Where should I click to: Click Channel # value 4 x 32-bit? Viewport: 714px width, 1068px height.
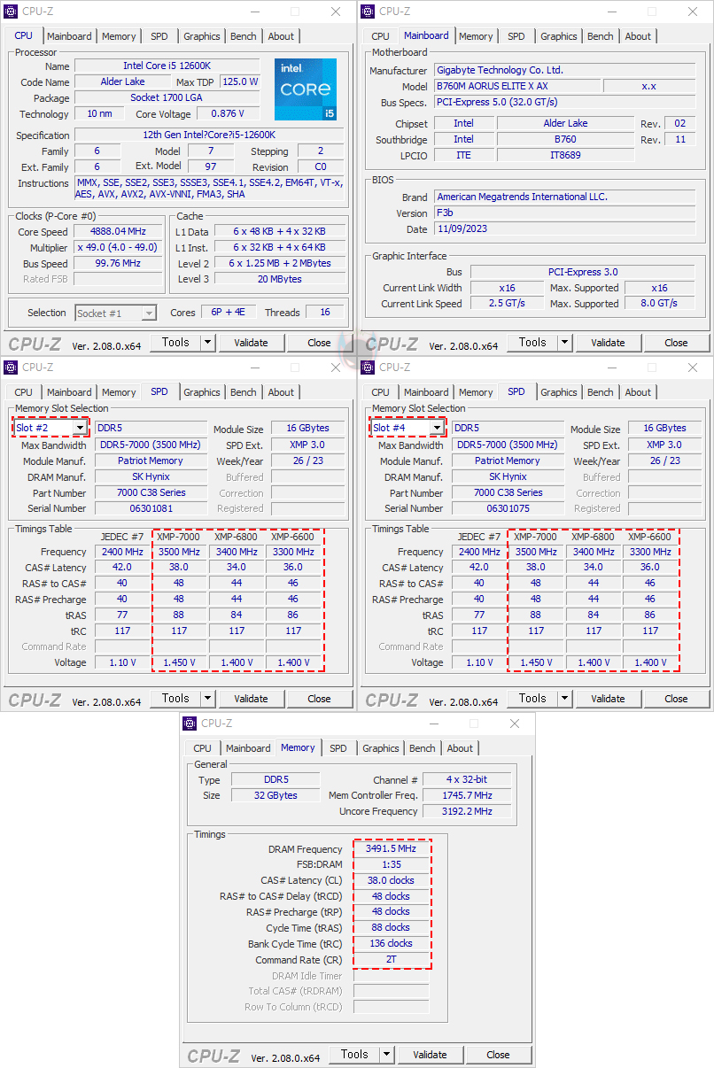pos(467,780)
